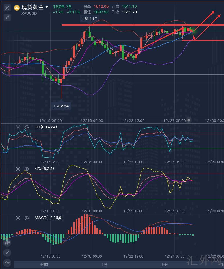Expand the 现货黄金 symbol dropdown

tap(47, 7)
